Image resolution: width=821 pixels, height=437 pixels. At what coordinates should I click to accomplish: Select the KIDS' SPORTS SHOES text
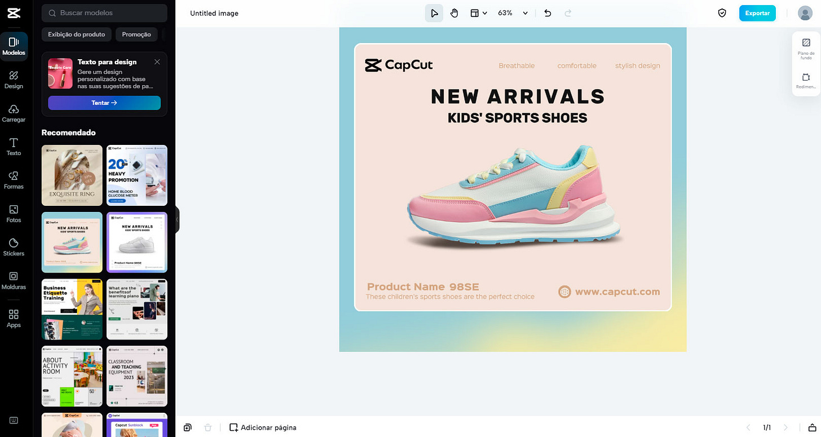tap(518, 118)
